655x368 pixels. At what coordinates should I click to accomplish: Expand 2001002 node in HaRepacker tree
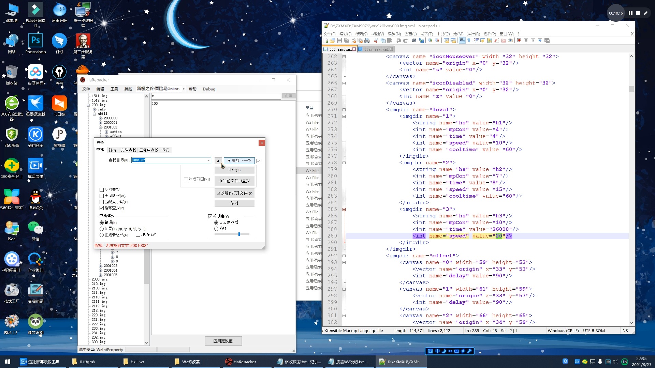100,127
